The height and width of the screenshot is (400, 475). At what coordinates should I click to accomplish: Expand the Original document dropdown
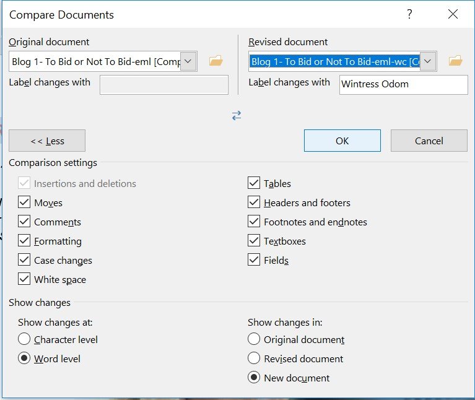point(190,61)
